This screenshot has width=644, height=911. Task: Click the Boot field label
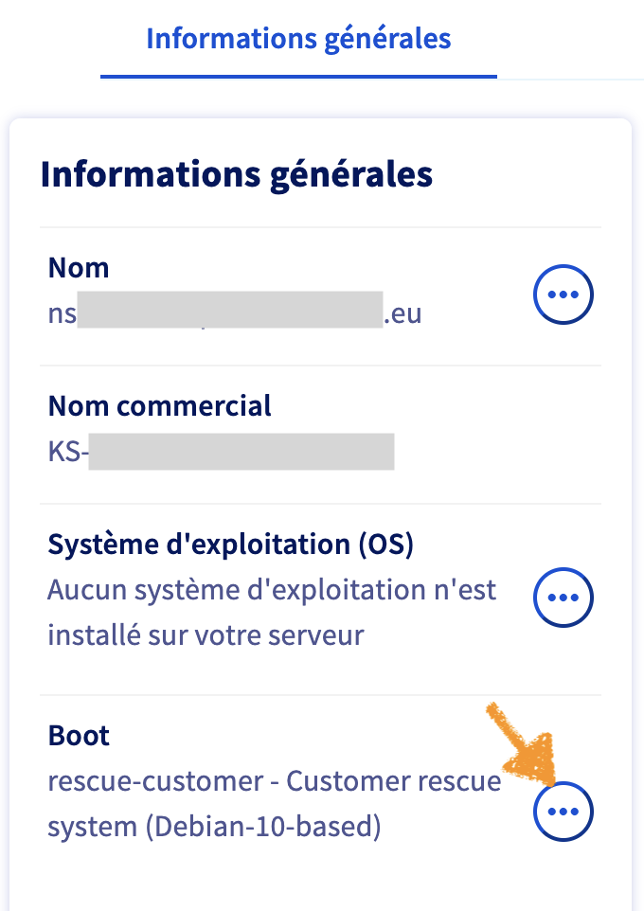pos(79,736)
